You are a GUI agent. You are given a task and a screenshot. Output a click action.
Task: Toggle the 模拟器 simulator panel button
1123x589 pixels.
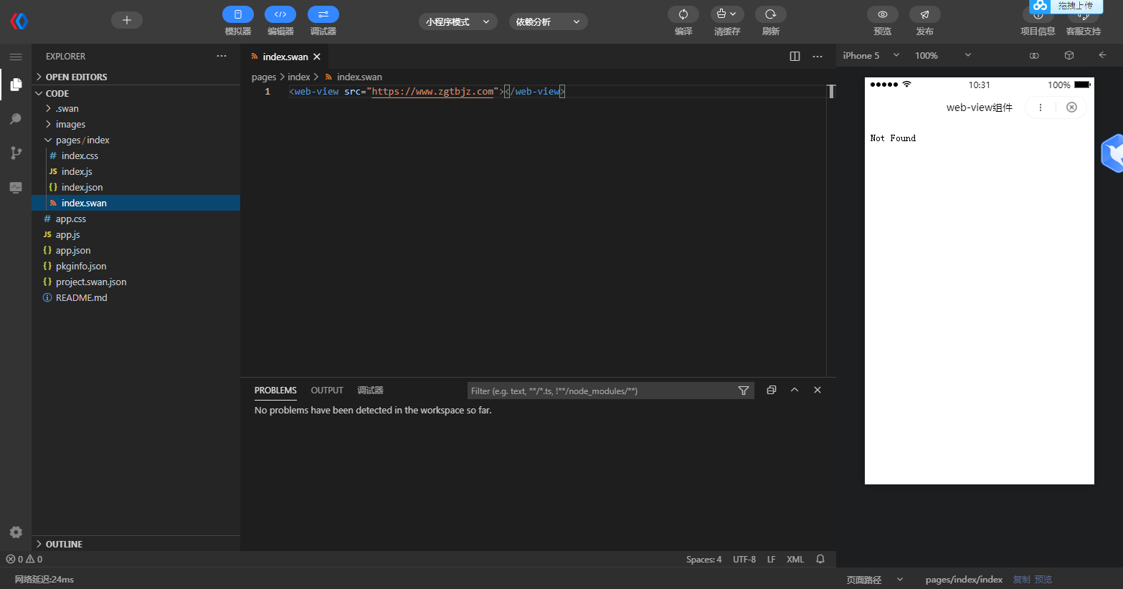(238, 14)
